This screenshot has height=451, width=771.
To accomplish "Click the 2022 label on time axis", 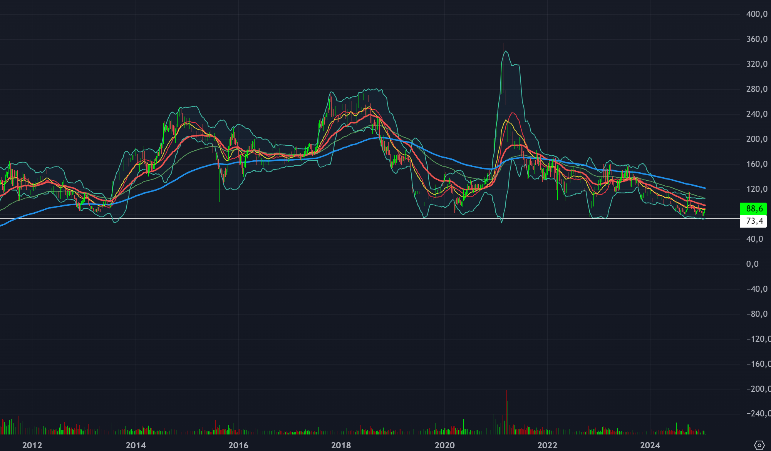I will pos(547,445).
